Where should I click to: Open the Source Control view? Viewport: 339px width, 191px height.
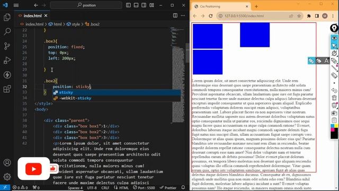point(7,46)
